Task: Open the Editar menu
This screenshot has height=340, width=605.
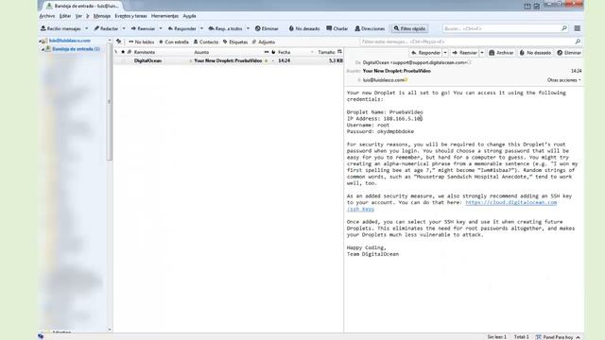Action: pos(65,16)
